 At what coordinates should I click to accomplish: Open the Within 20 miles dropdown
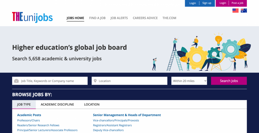coord(189,81)
